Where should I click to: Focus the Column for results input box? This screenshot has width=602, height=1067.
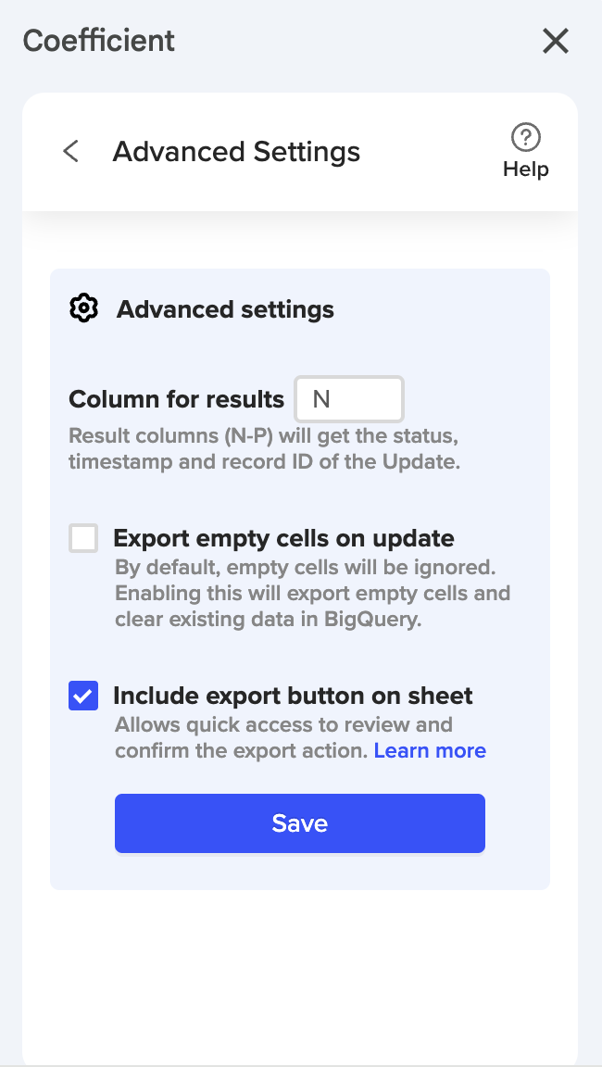click(349, 399)
